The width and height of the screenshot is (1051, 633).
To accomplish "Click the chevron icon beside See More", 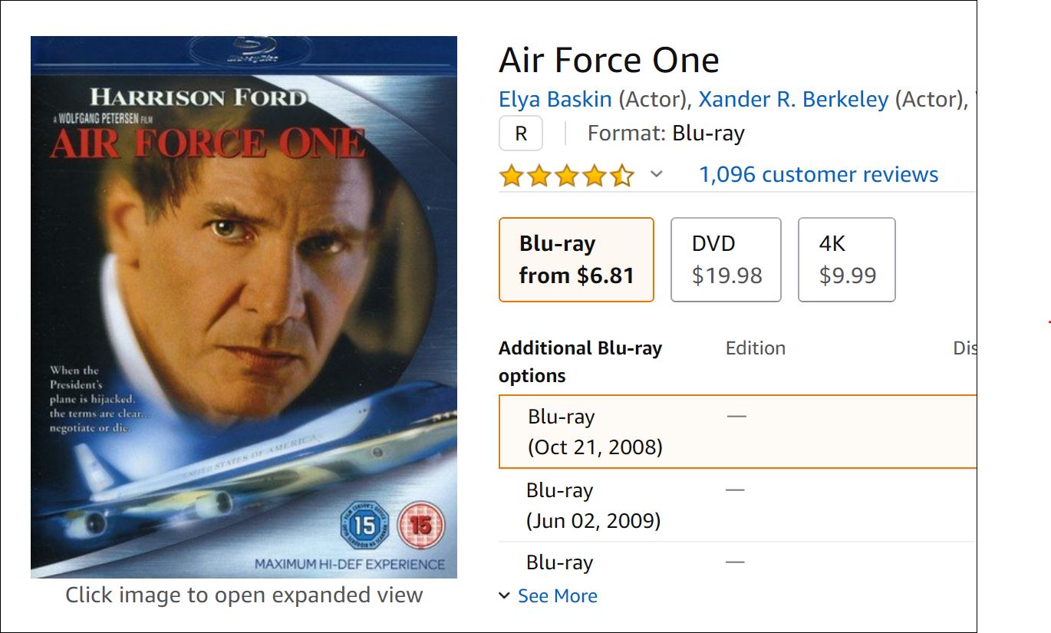I will click(505, 596).
